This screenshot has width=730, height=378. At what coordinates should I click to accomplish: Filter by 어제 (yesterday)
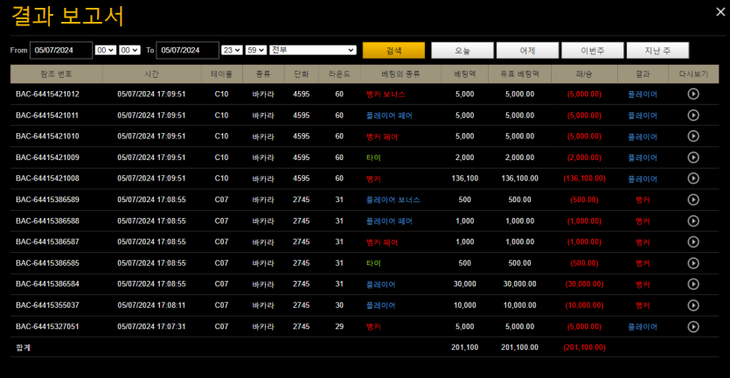pyautogui.click(x=527, y=51)
